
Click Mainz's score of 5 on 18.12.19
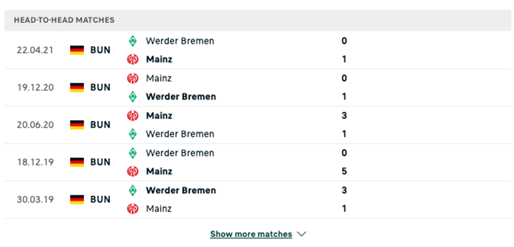[x=344, y=172]
